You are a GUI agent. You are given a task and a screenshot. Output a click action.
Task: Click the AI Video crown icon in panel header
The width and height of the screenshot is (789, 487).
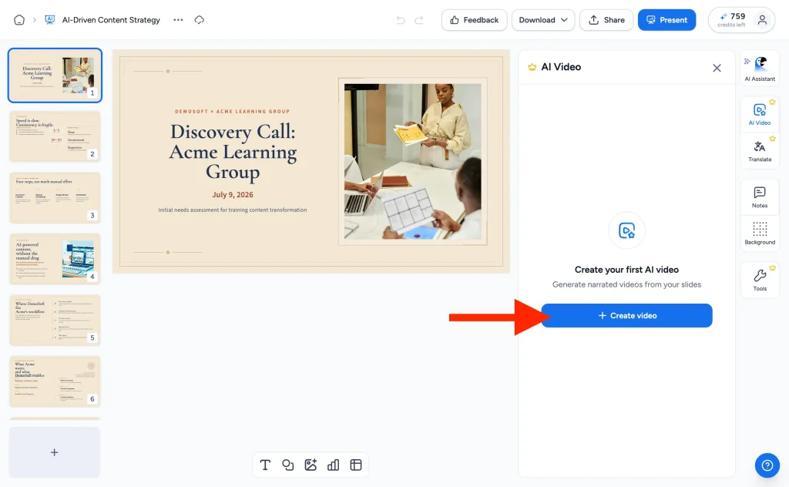[532, 67]
